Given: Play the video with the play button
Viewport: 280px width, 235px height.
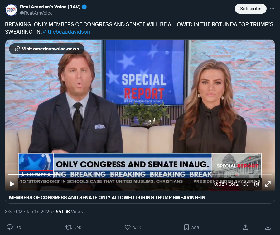Looking at the screenshot, I should point(12,184).
